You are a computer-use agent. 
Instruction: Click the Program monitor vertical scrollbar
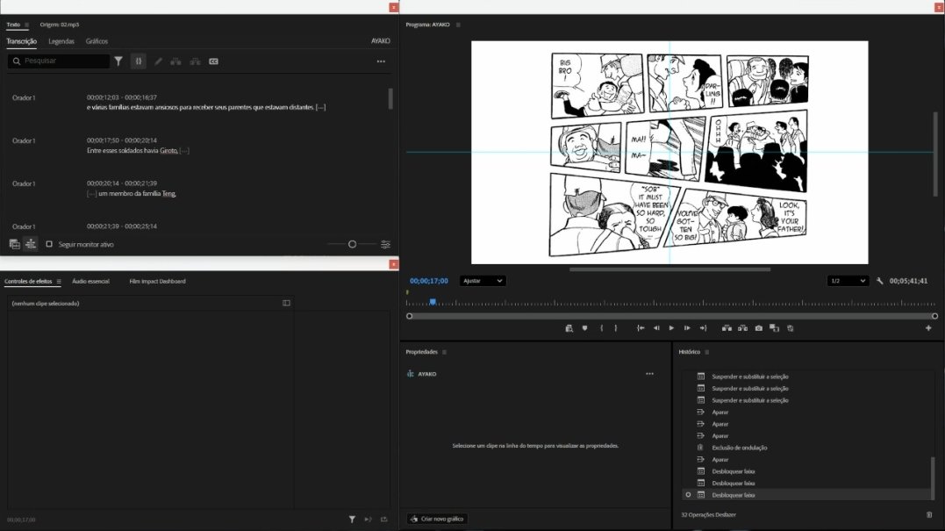[935, 154]
